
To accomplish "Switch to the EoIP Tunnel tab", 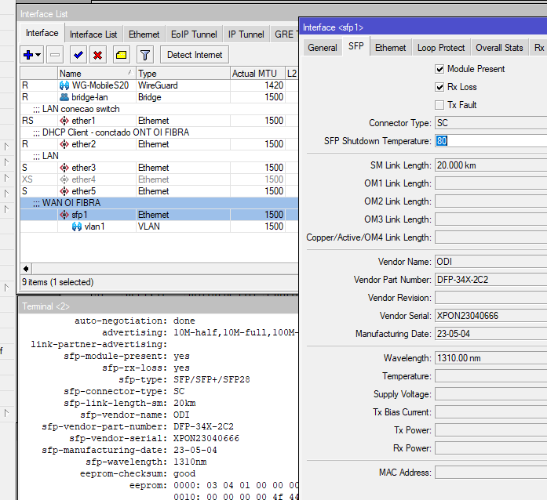I will coord(194,34).
